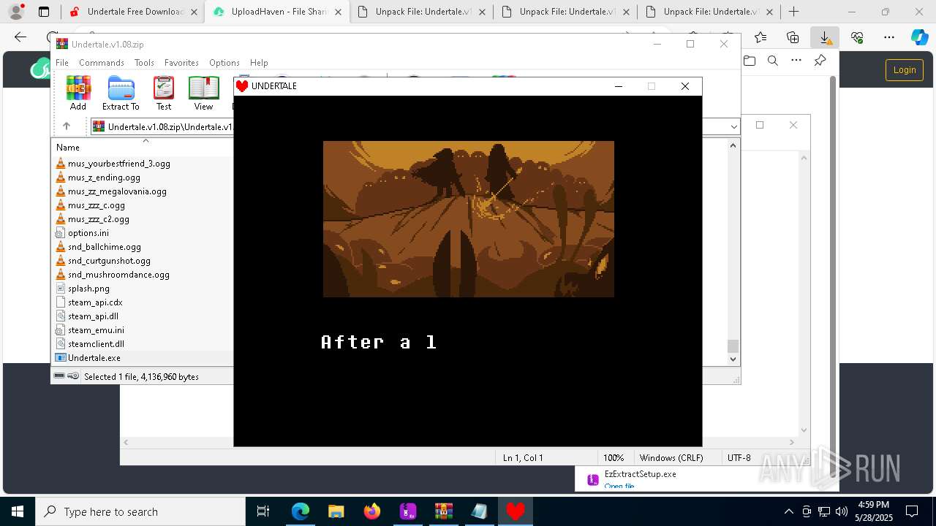Viewport: 936px width, 526px height.
Task: Click the WinRAR file list scroll down arrow
Action: 733,359
